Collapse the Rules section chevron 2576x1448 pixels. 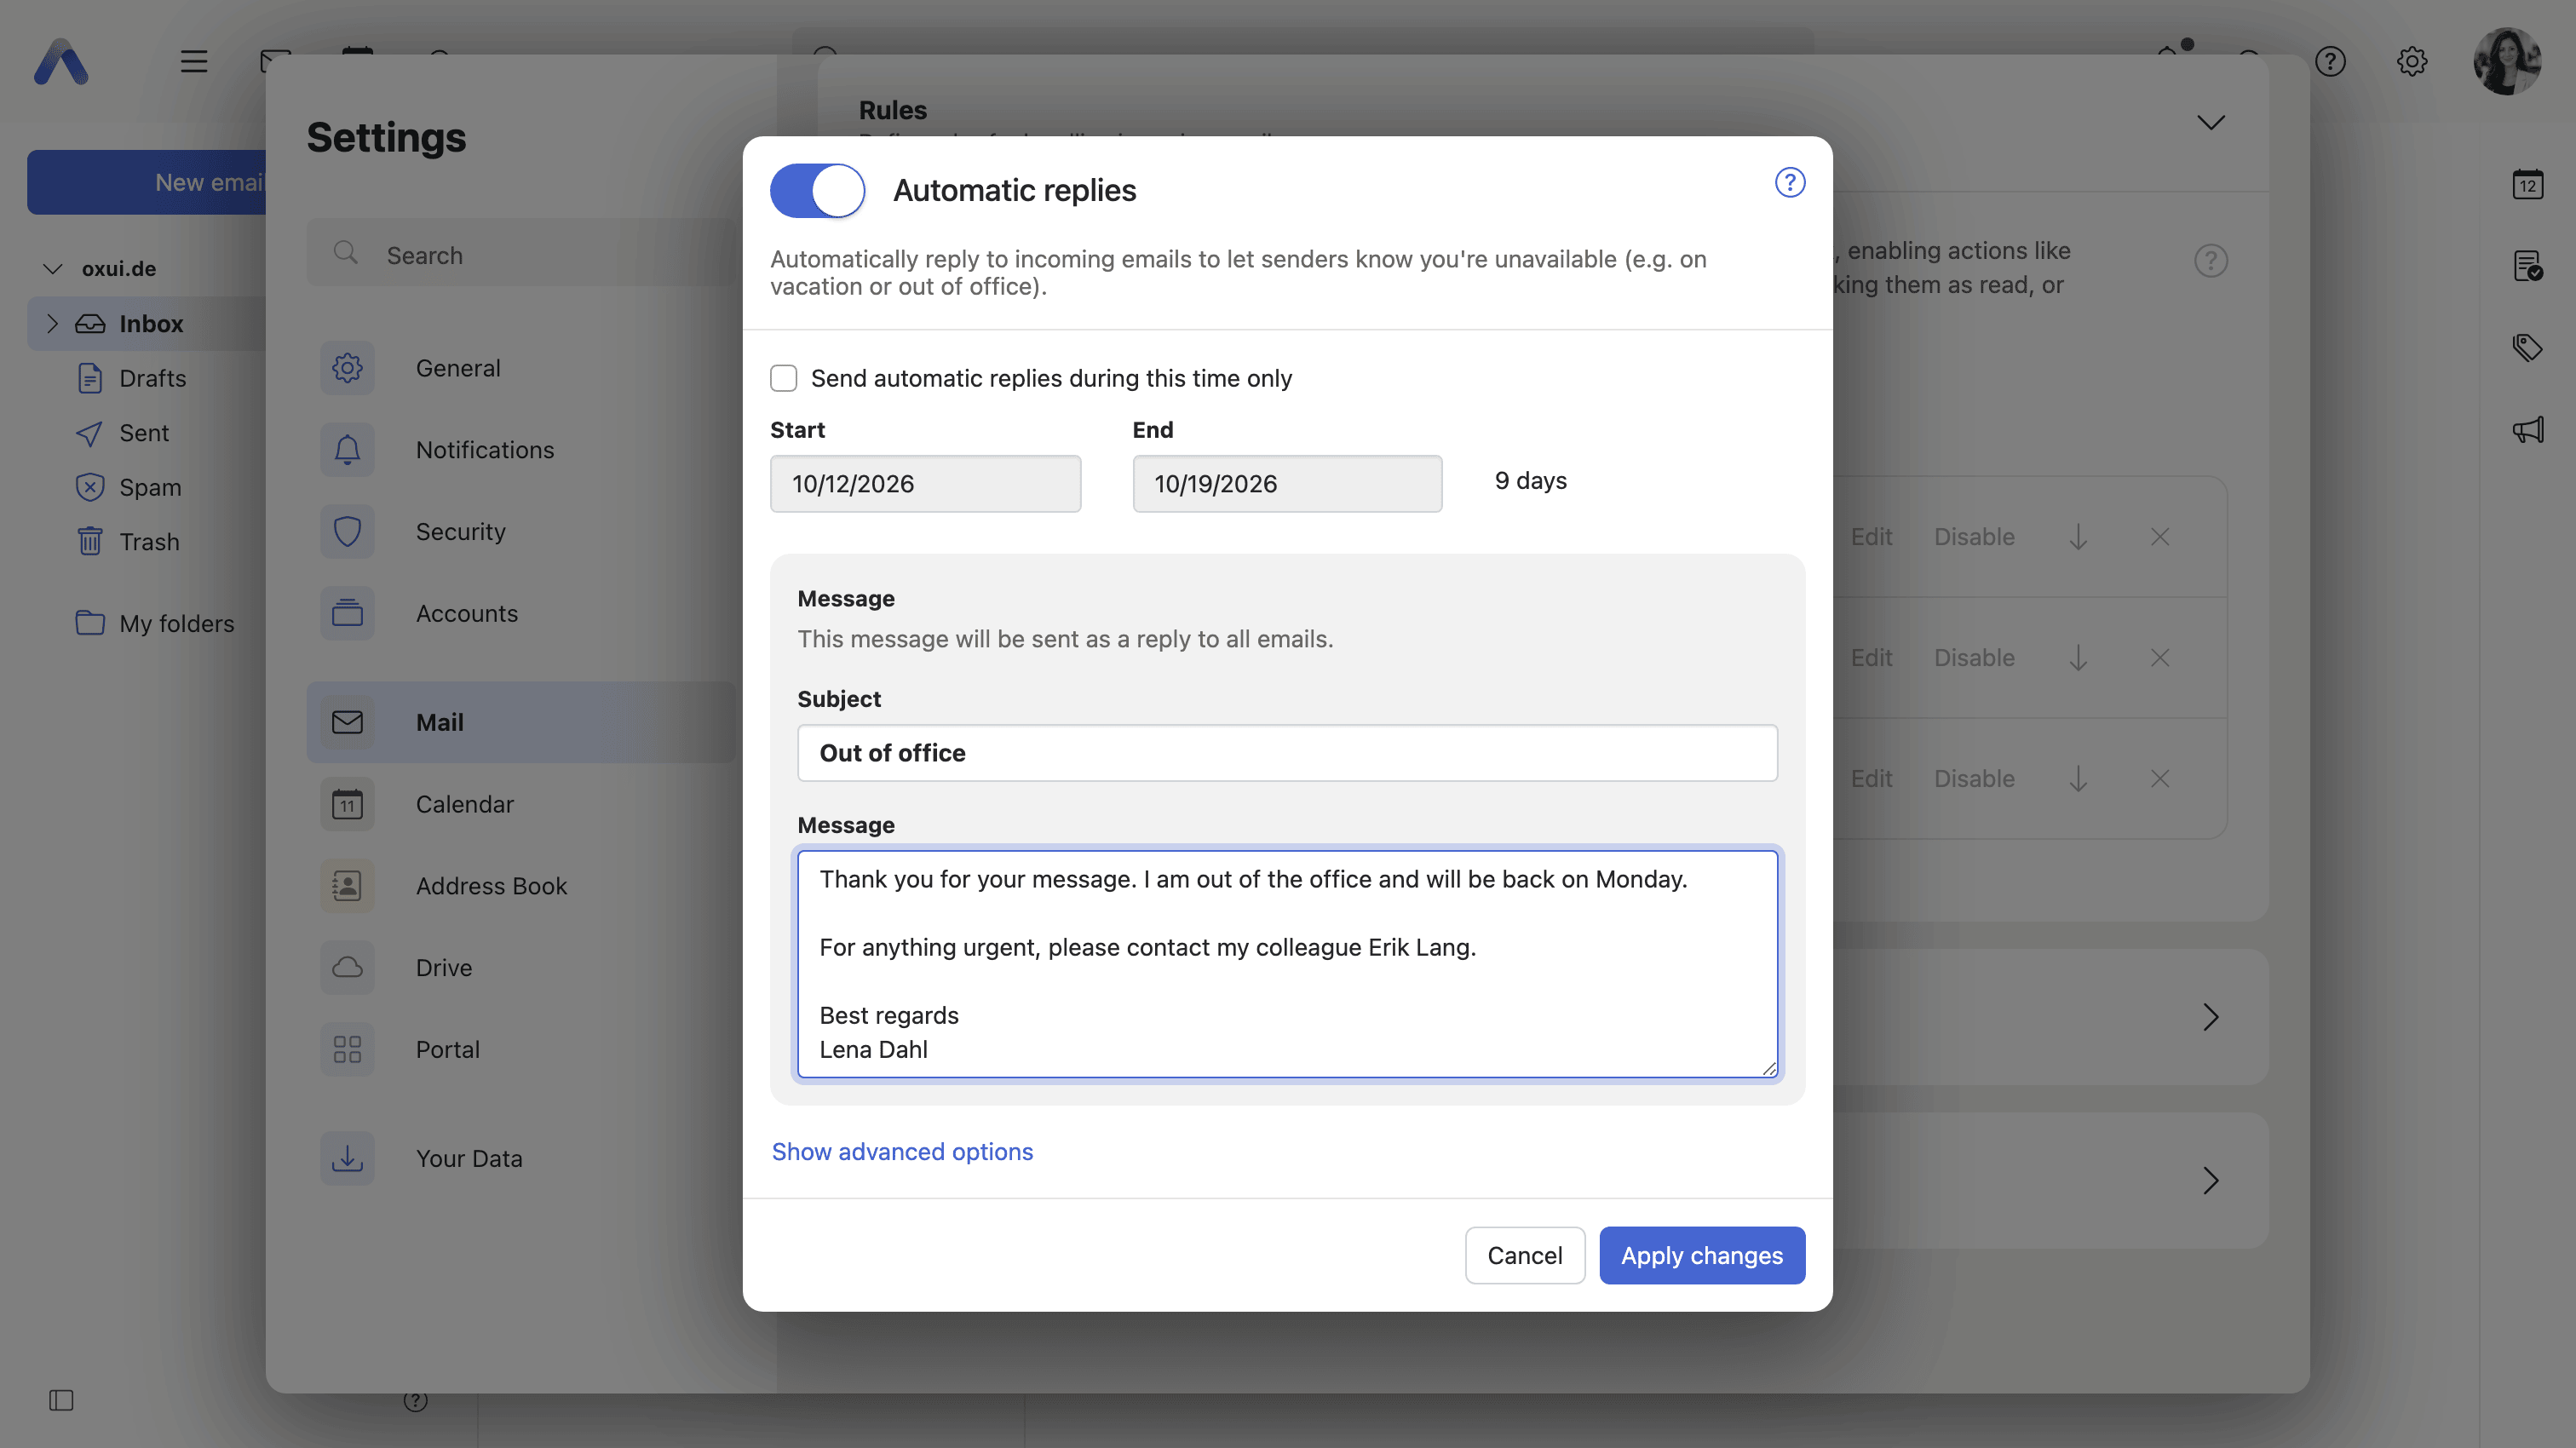coord(2210,122)
